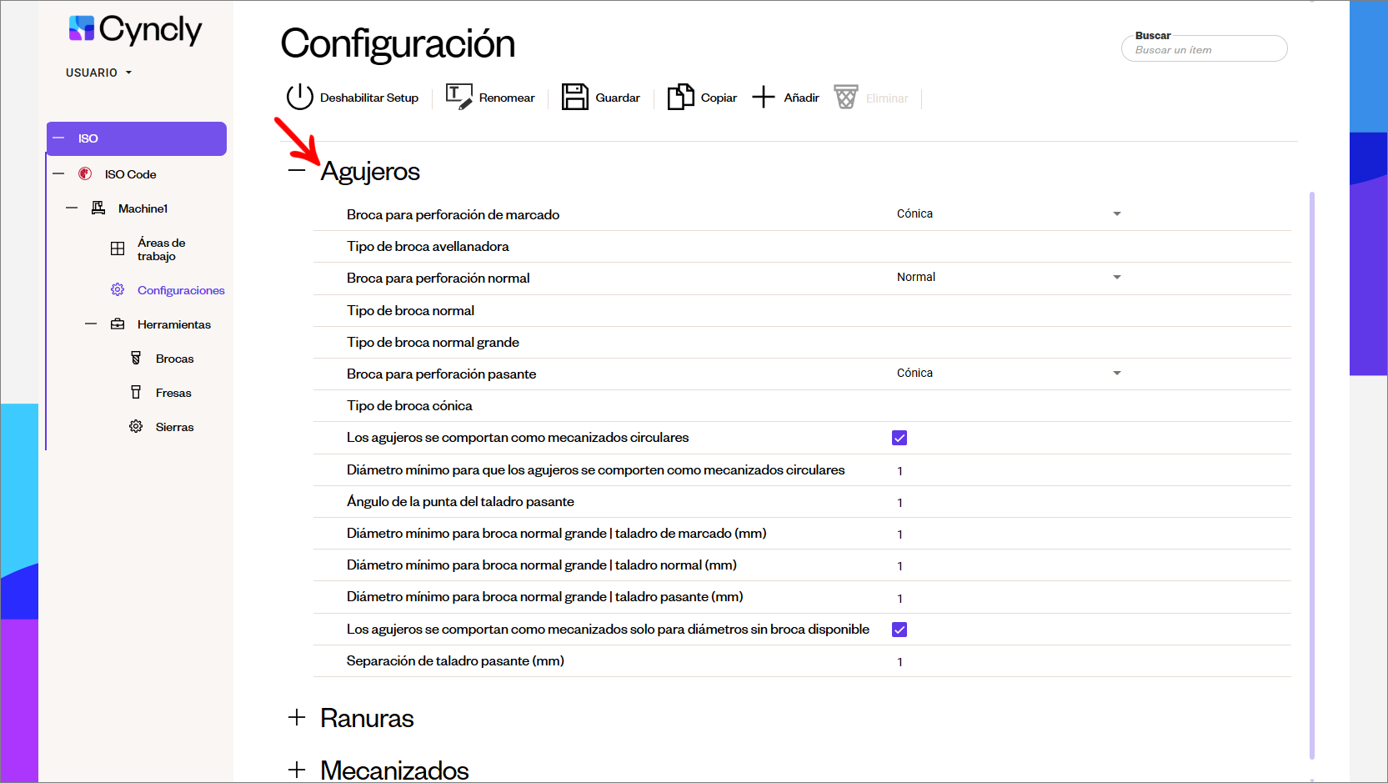Click the Eliminar trash bin icon

pyautogui.click(x=846, y=97)
